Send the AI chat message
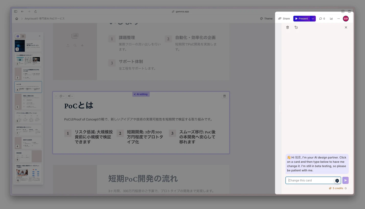The width and height of the screenshot is (365, 209). point(346,180)
